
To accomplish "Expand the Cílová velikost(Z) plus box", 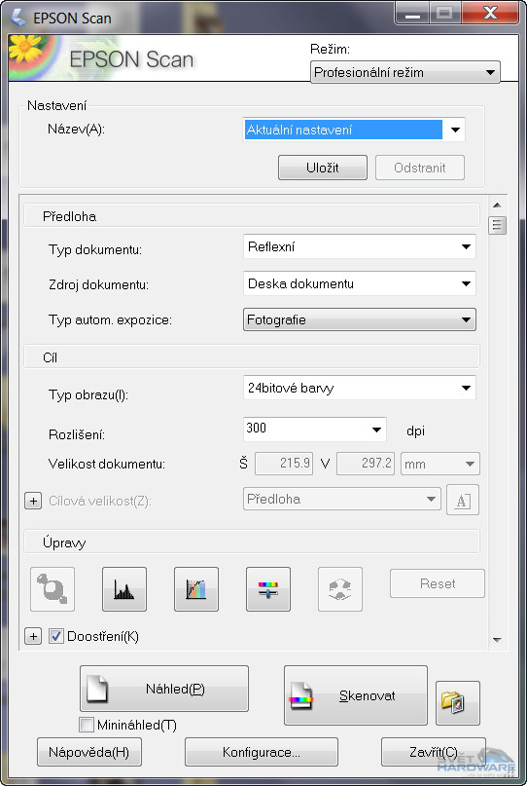I will [x=33, y=501].
